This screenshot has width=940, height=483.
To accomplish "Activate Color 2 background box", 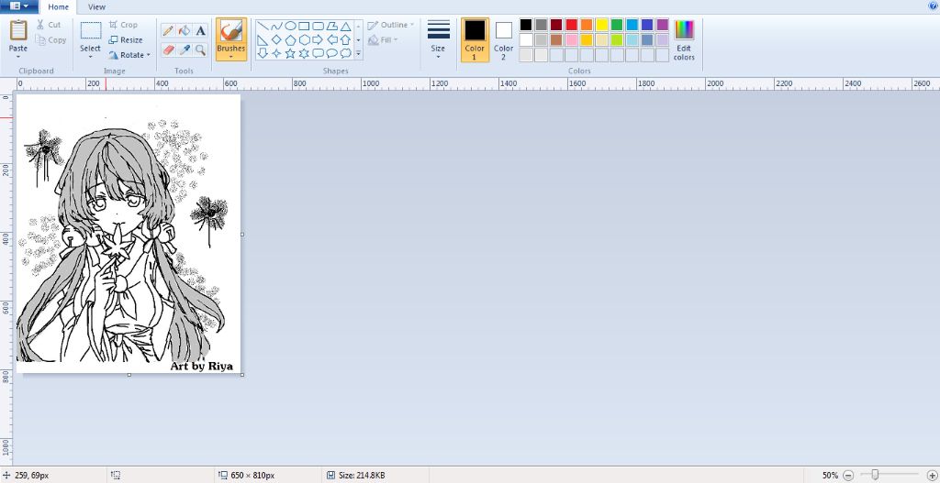I will pyautogui.click(x=504, y=39).
